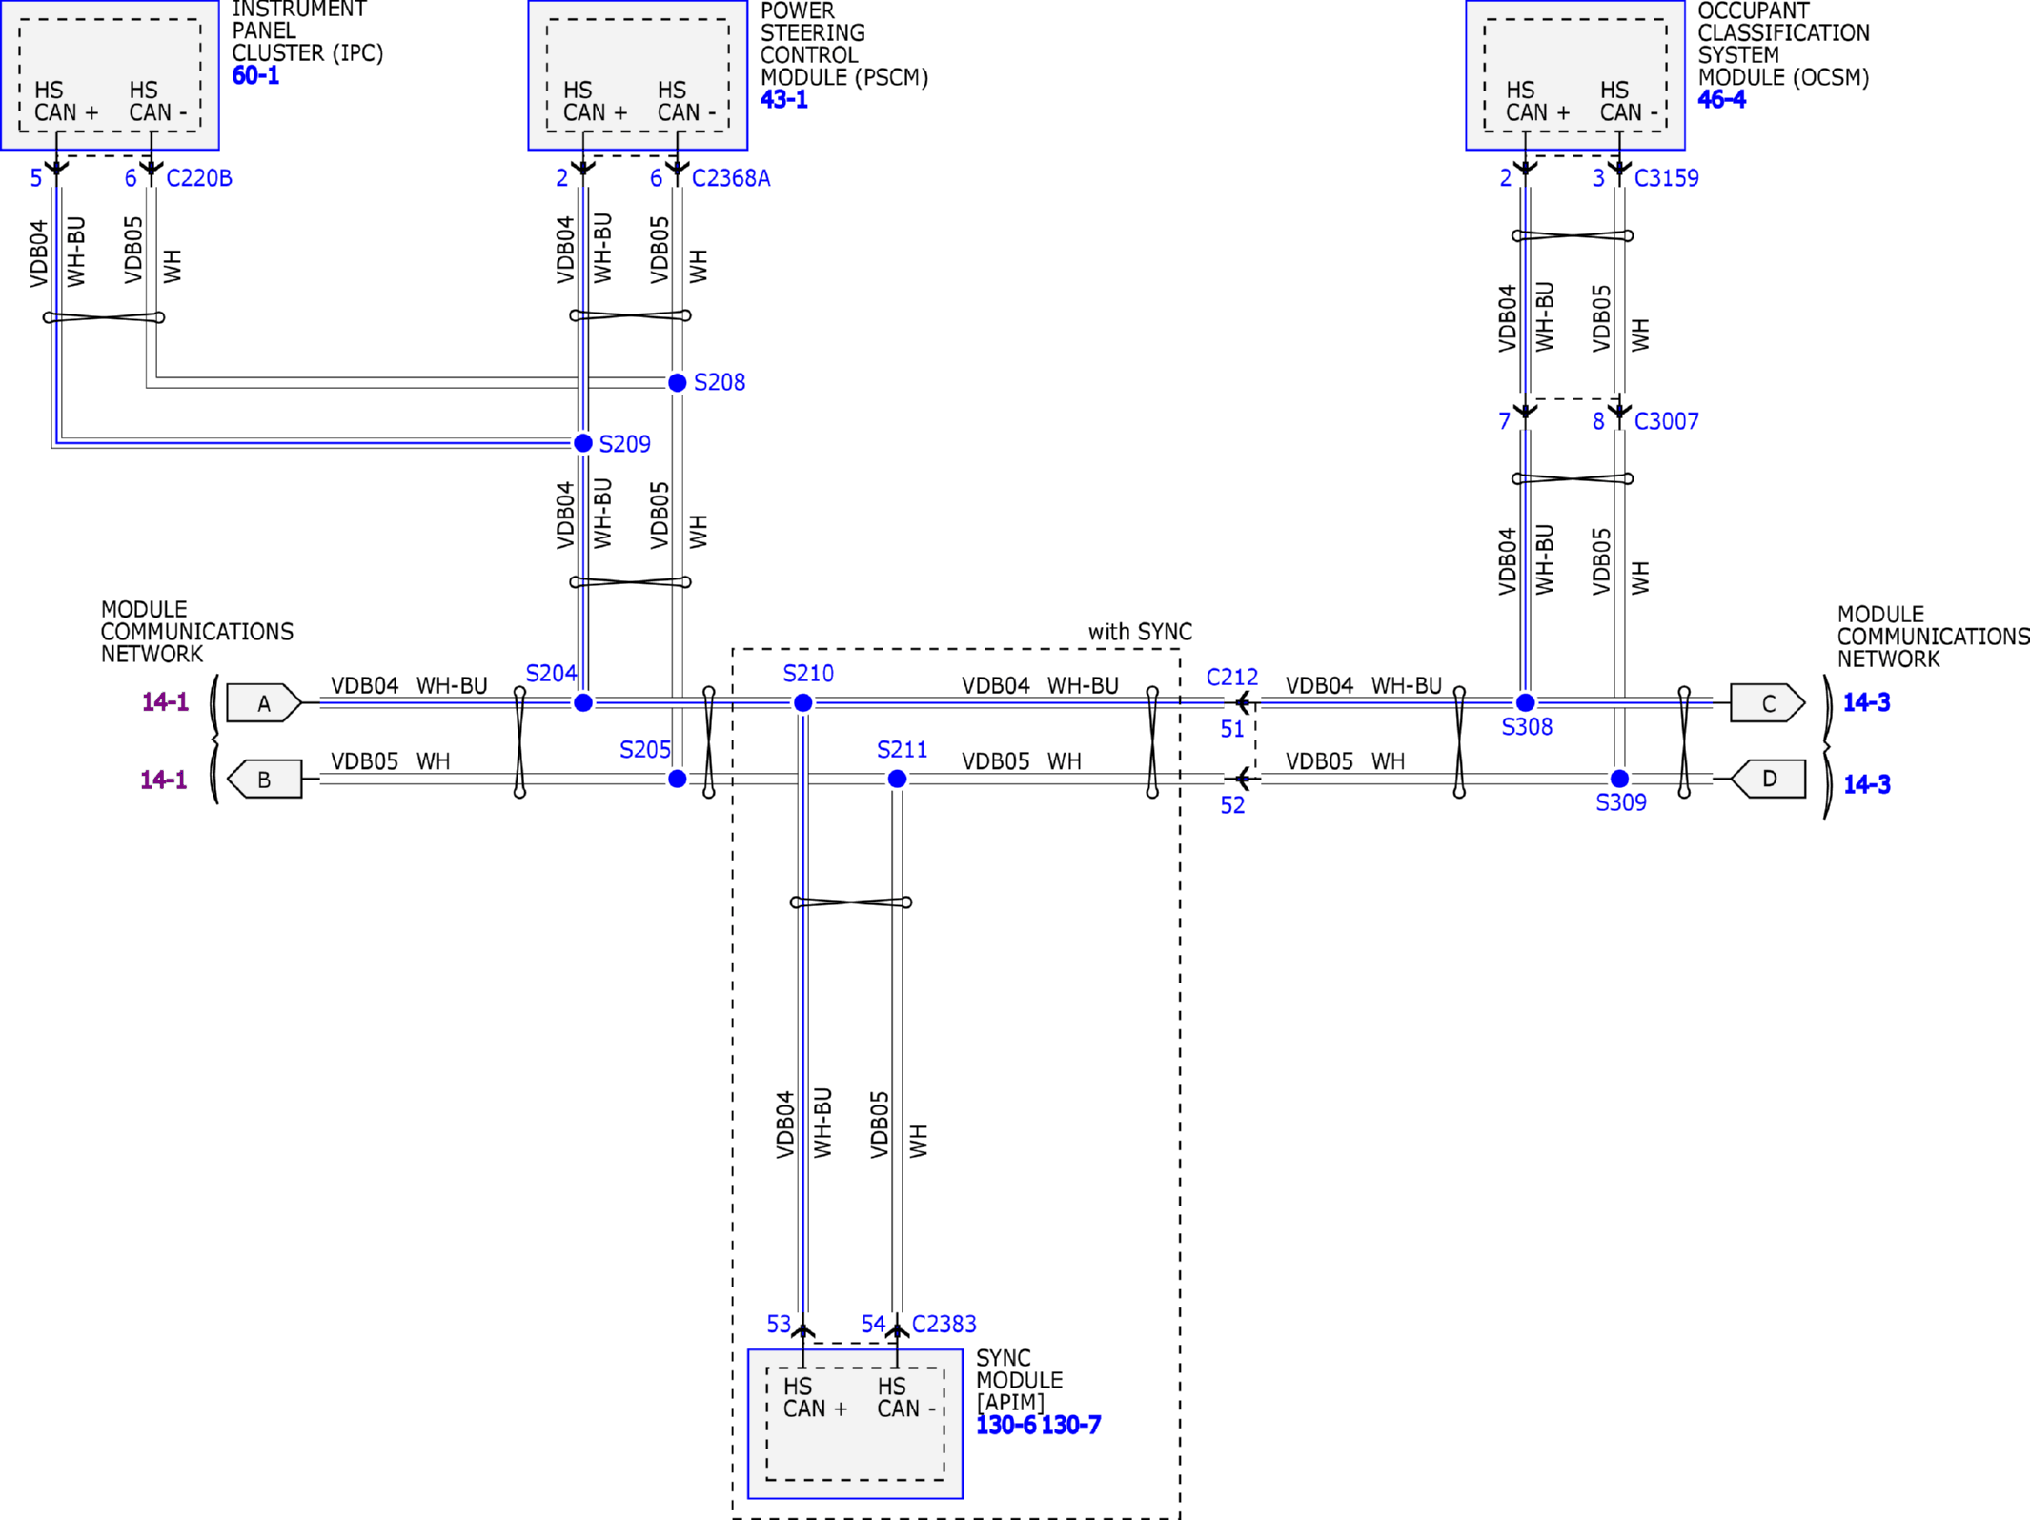Click the upper-right blue 14-3 reference
The image size is (2030, 1520).
click(1866, 703)
